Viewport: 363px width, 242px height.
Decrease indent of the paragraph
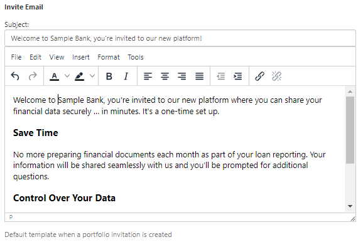click(220, 76)
